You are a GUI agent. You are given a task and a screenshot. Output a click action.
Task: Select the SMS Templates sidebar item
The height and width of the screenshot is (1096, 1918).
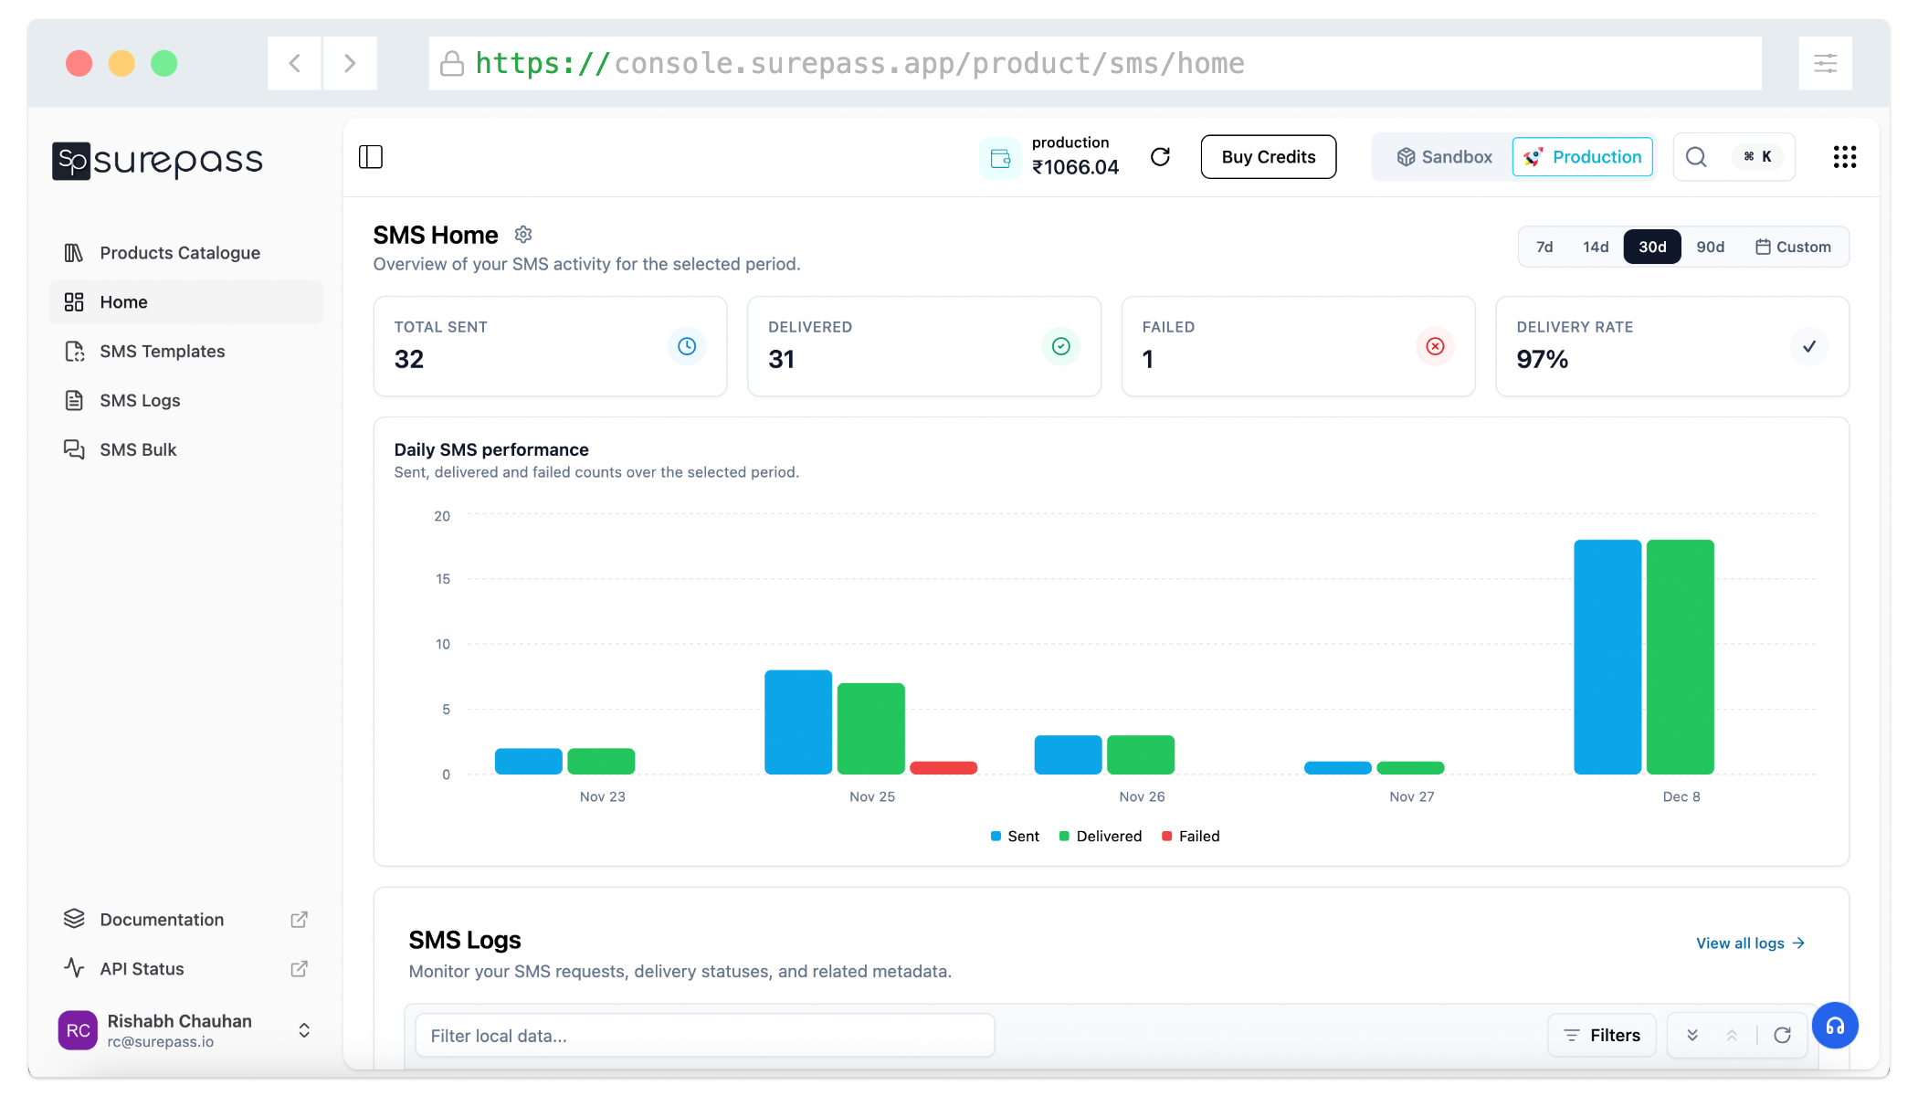pyautogui.click(x=162, y=351)
